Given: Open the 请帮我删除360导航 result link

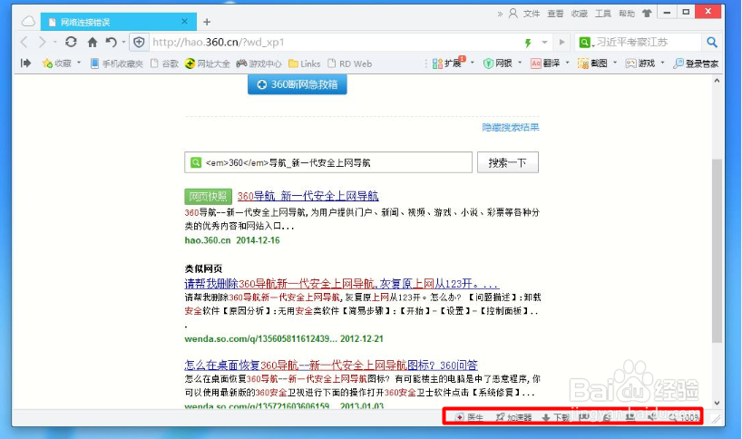Looking at the screenshot, I should [342, 284].
